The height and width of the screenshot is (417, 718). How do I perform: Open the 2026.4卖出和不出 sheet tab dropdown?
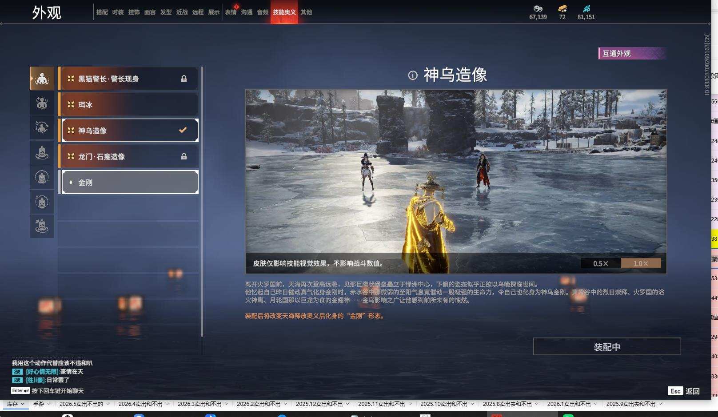(x=167, y=404)
